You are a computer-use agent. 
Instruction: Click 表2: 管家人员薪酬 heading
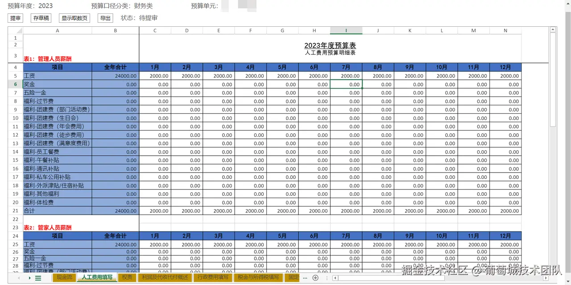[48, 227]
